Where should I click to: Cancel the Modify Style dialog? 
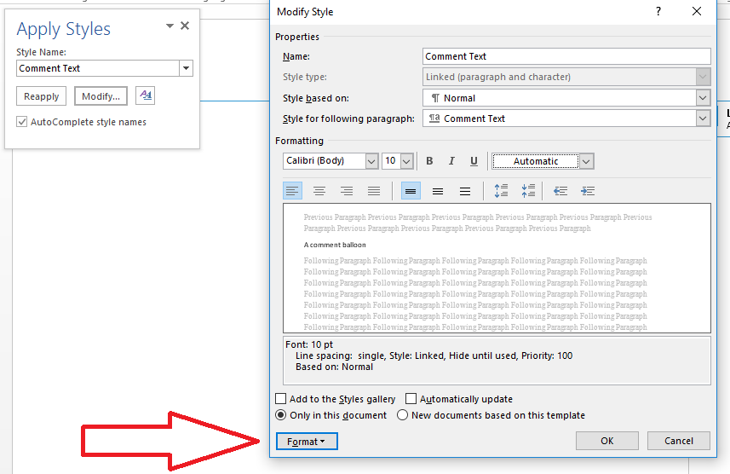[678, 441]
